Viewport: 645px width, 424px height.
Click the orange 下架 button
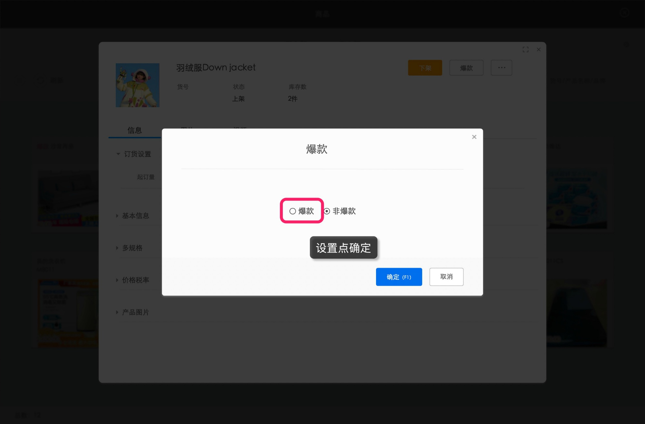pyautogui.click(x=425, y=68)
